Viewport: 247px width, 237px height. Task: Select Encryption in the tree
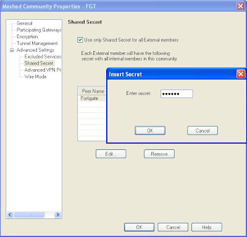[27, 36]
